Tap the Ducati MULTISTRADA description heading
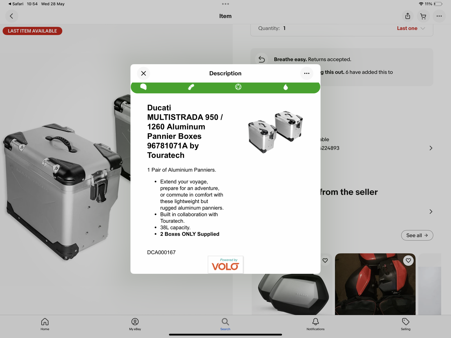The height and width of the screenshot is (338, 451). coord(185,132)
